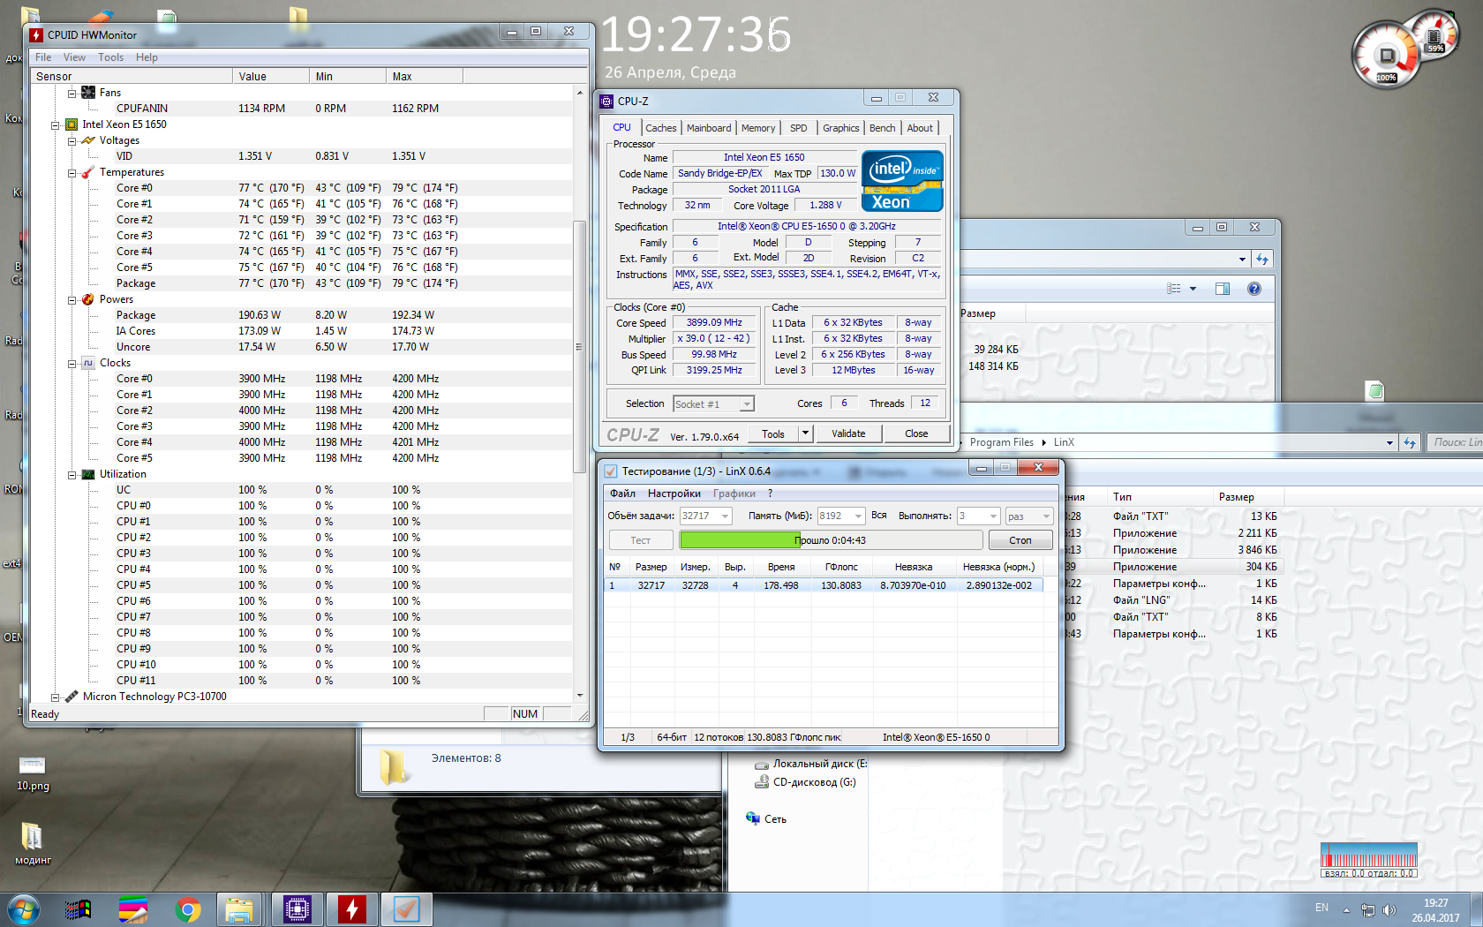Collapse the Utilization group in HWMonitor

point(72,474)
